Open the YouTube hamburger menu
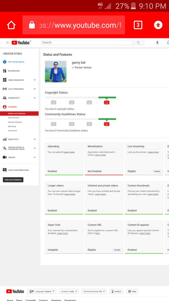 click(8, 43)
